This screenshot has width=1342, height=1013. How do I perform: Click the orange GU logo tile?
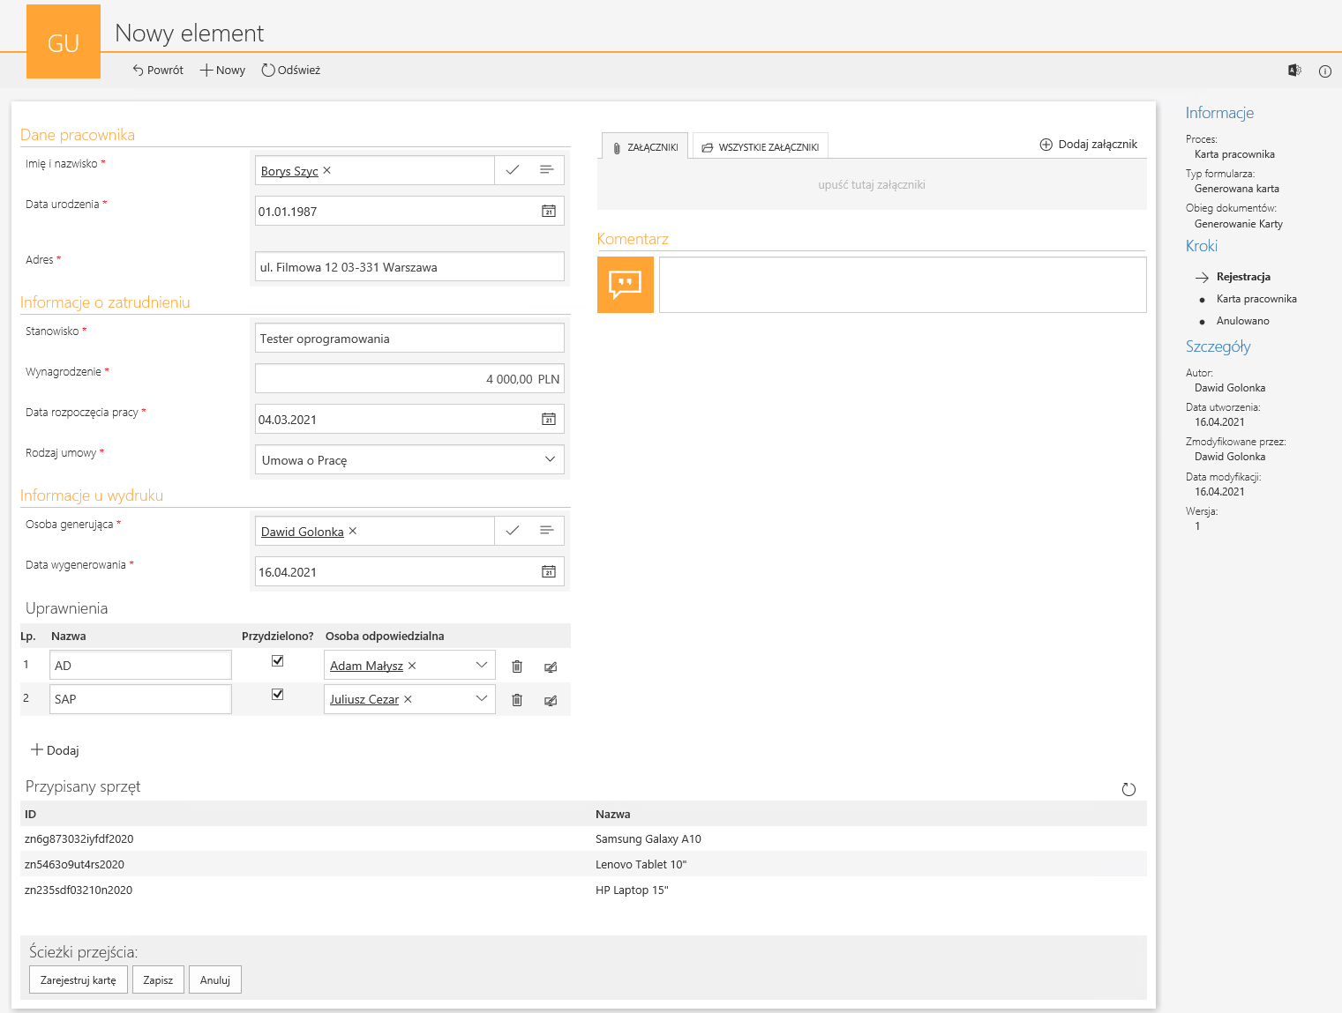point(64,41)
